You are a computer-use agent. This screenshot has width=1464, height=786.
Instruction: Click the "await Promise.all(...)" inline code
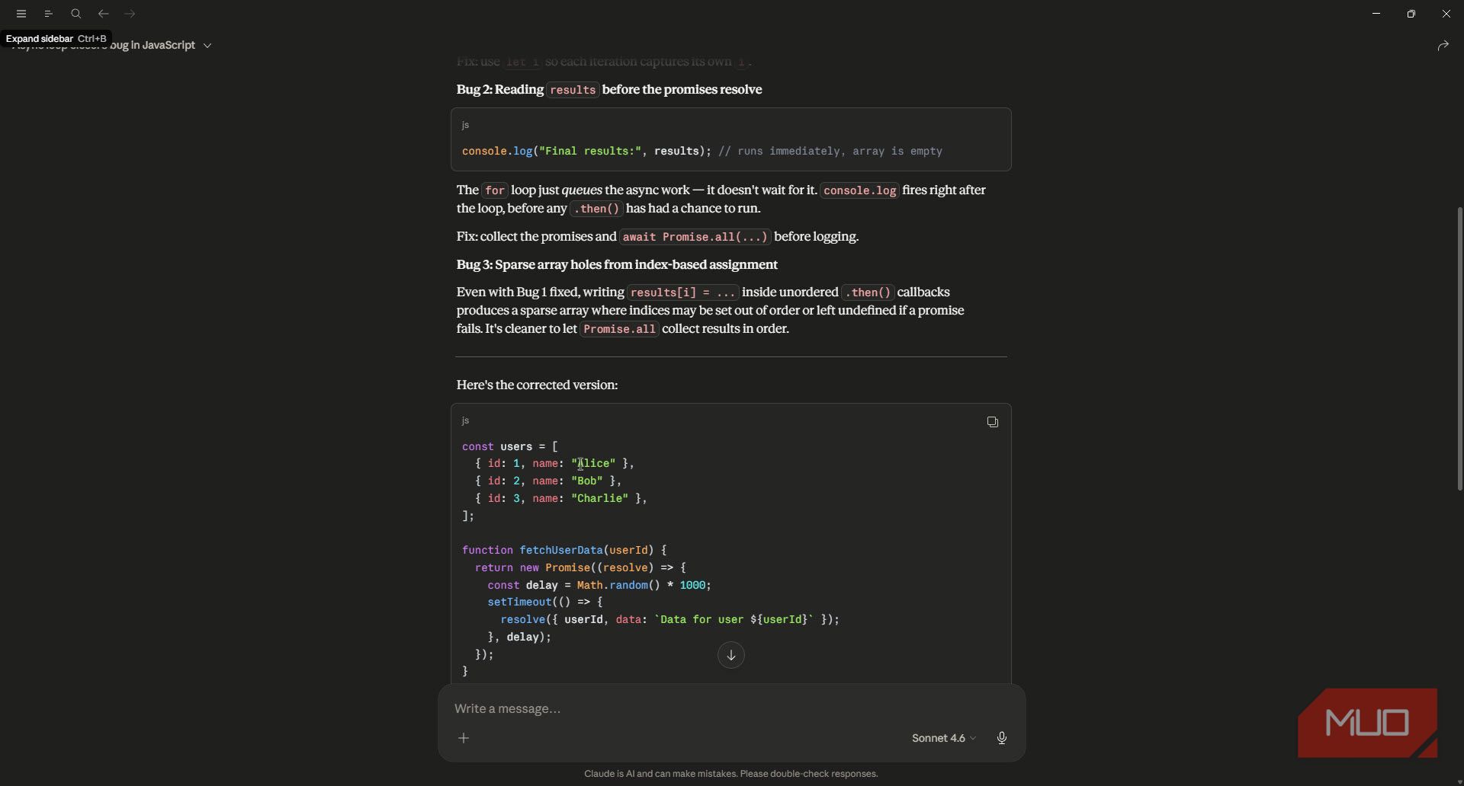coord(695,237)
